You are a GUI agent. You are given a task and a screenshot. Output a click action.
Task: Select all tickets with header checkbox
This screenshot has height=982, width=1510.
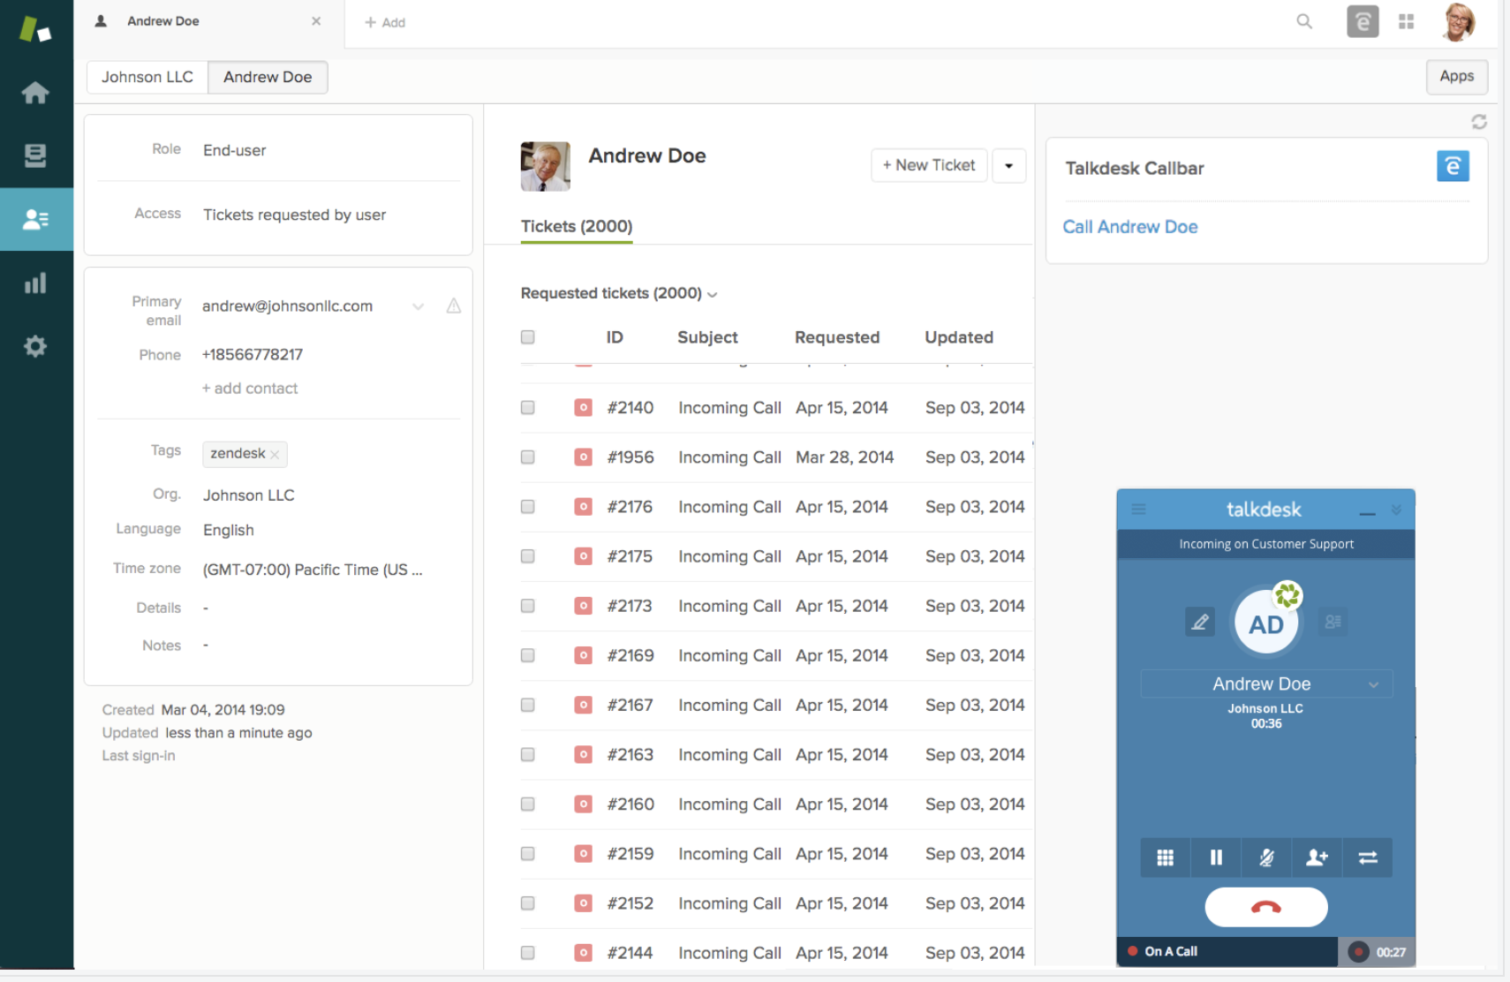[x=528, y=337]
